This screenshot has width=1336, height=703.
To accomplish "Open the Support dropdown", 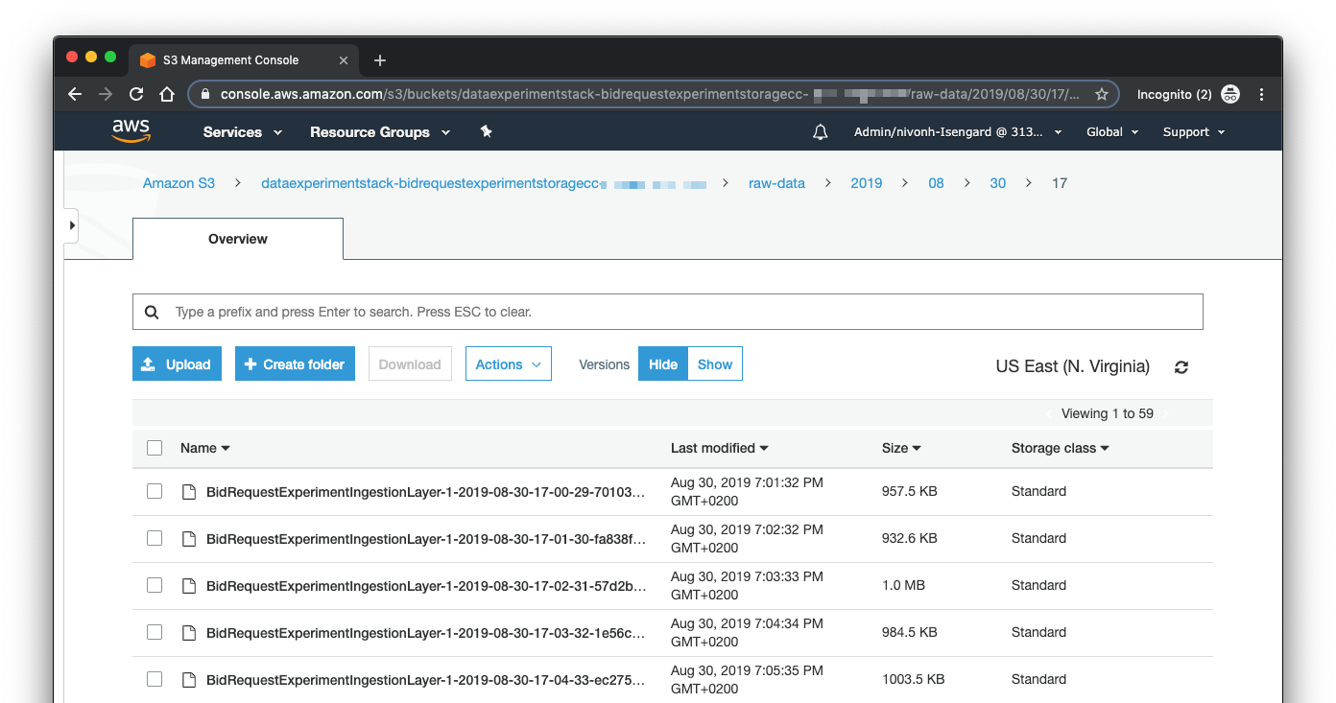I will coord(1194,132).
